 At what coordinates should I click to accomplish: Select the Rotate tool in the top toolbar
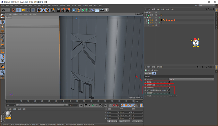click(28, 10)
